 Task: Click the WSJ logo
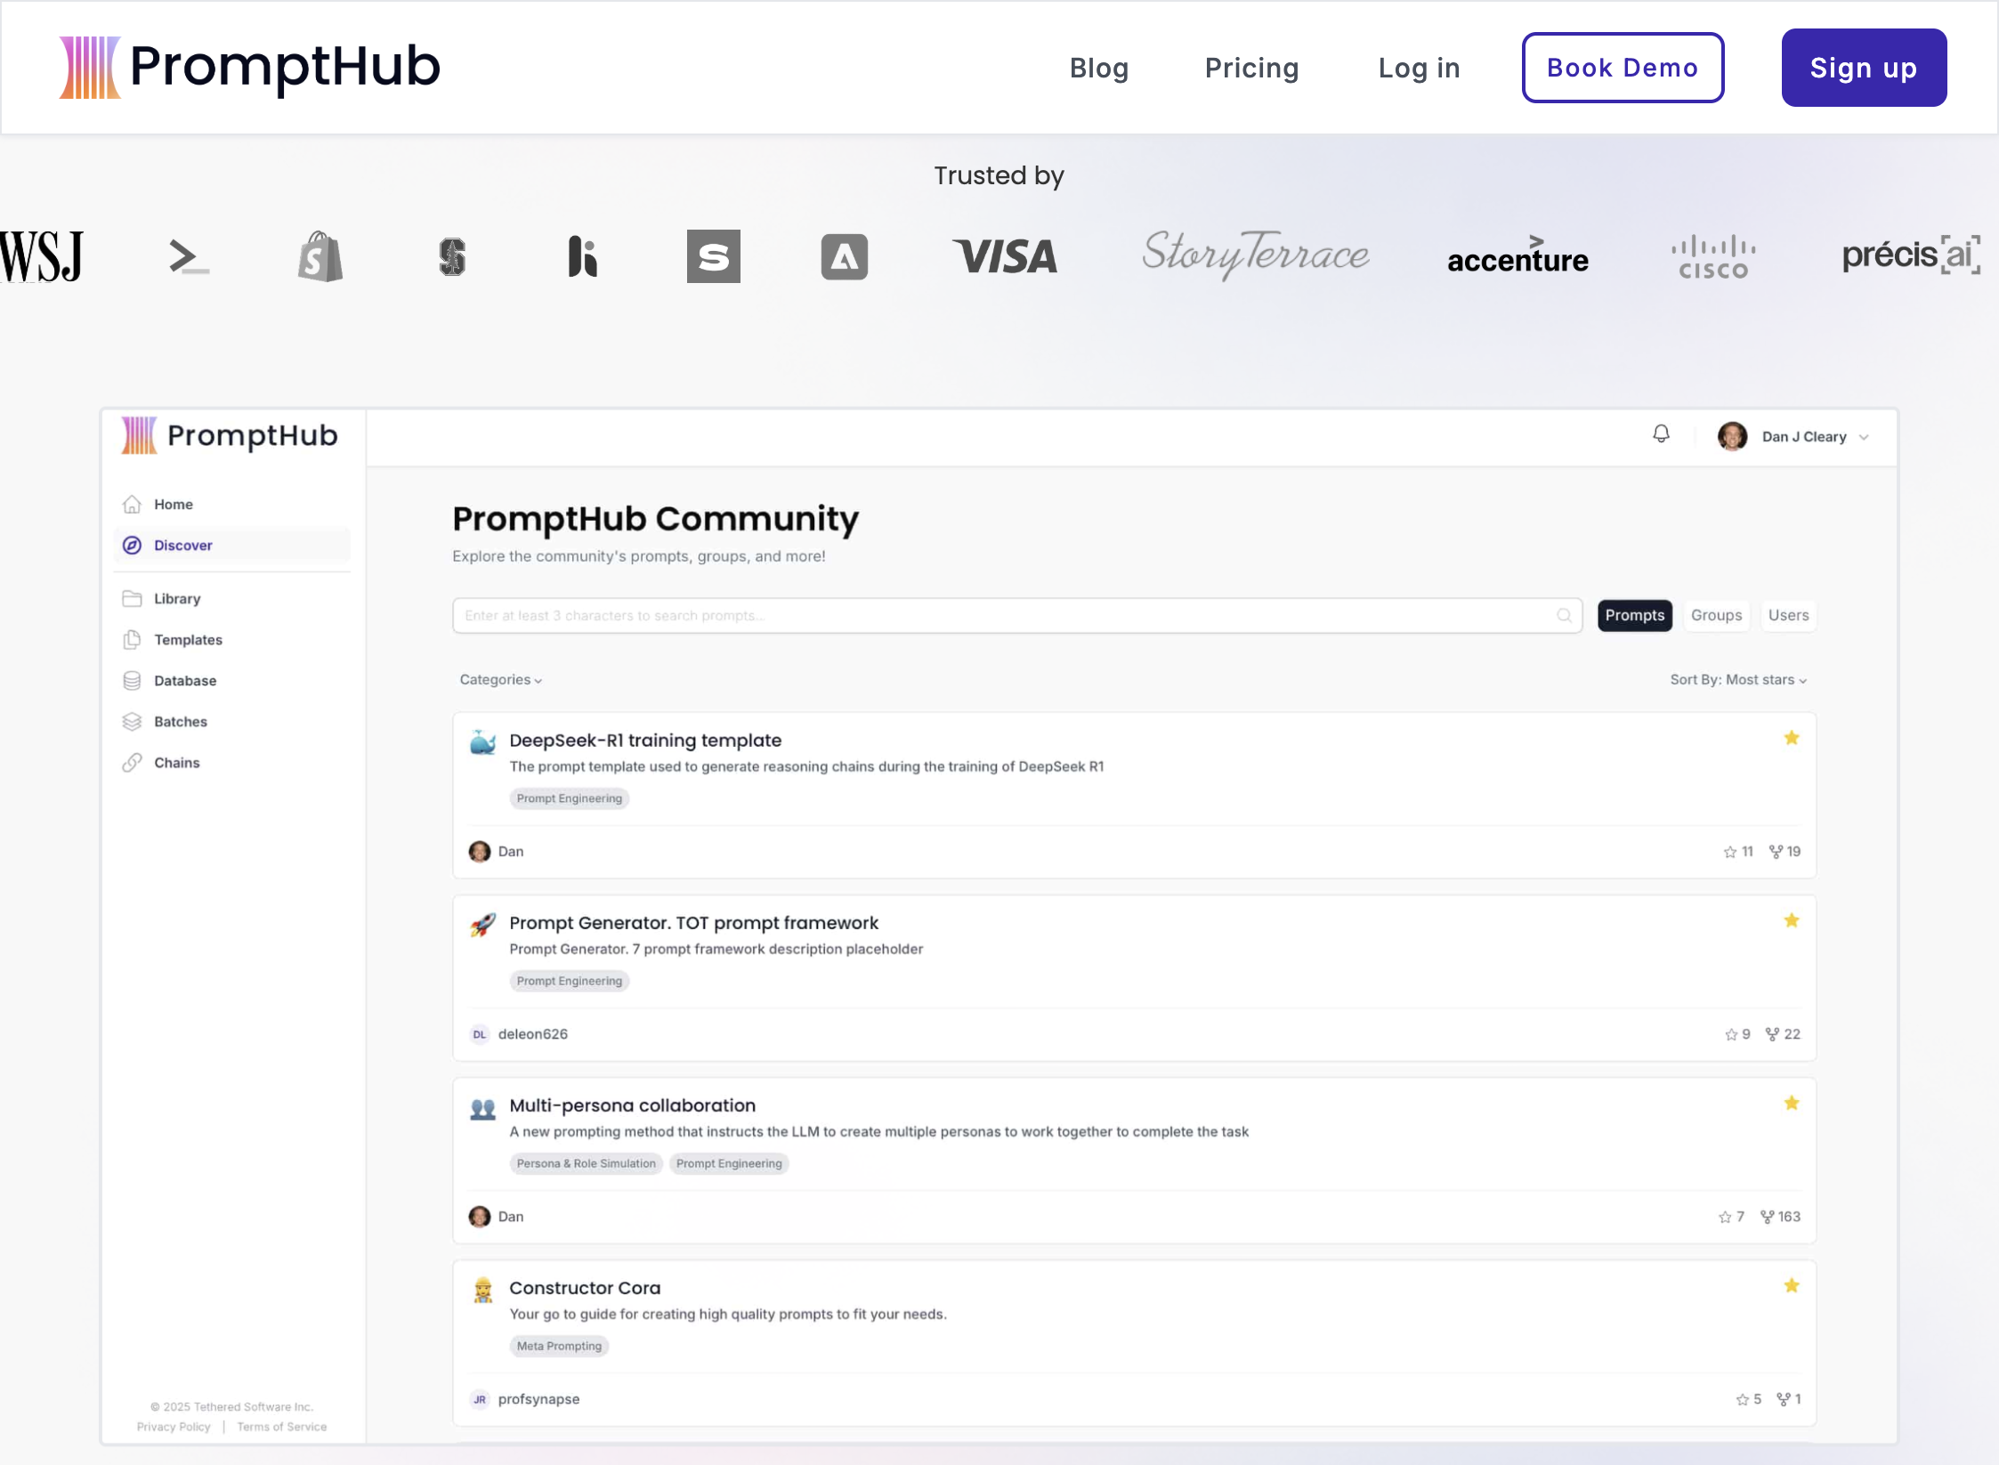click(x=41, y=256)
